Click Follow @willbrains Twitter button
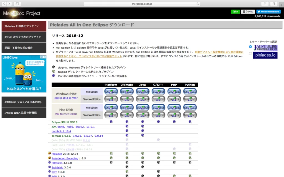The width and height of the screenshot is (284, 177). pos(268,12)
